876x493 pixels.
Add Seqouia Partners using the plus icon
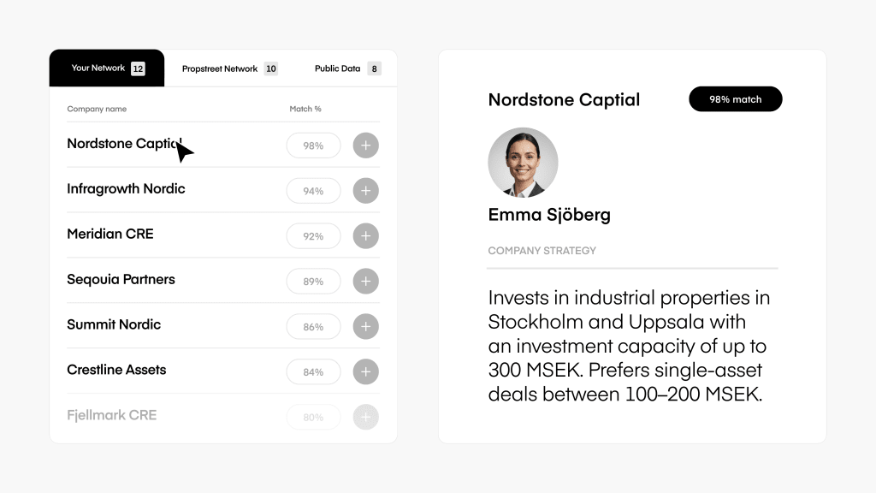366,282
